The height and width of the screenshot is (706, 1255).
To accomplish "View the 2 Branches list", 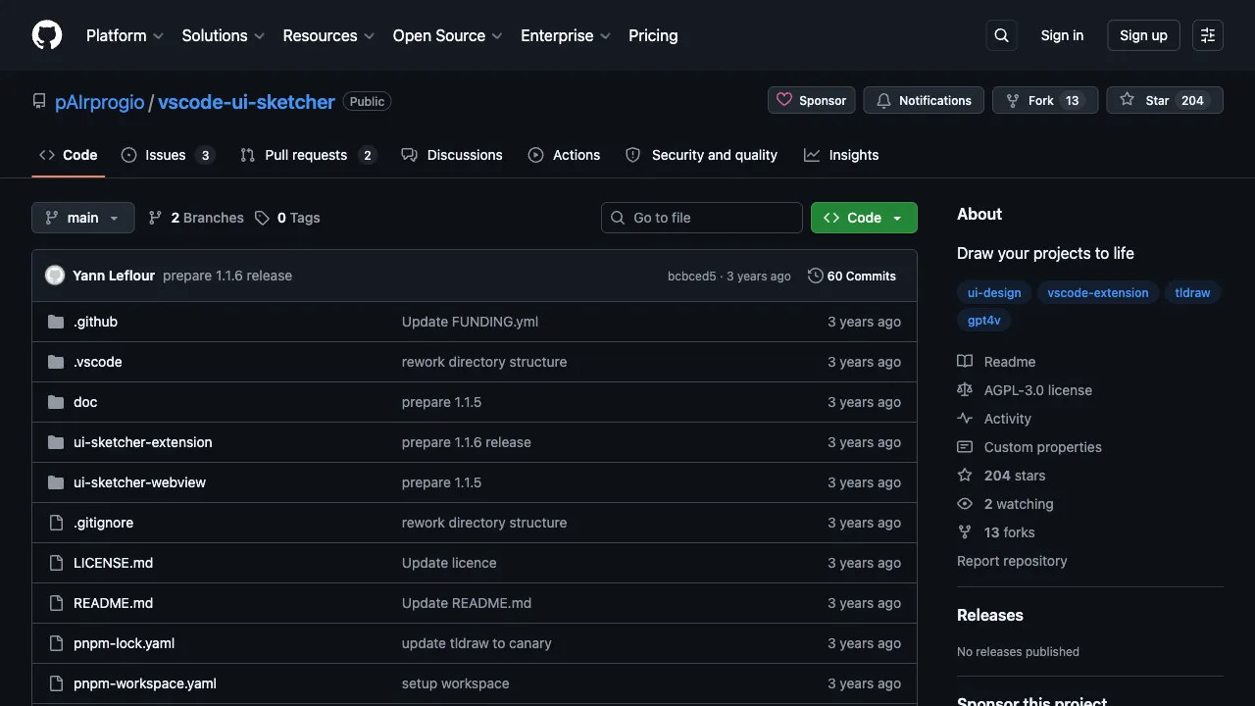I will (196, 218).
